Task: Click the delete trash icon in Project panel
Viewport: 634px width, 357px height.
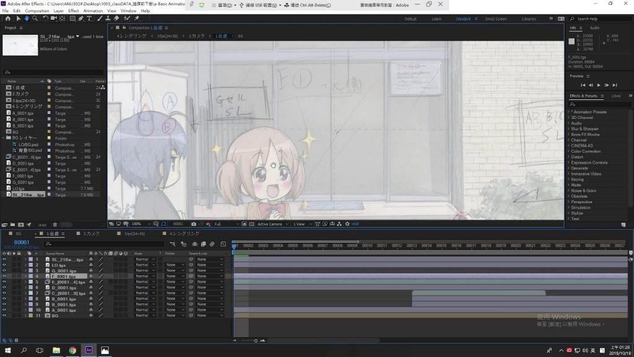Action: pos(55,224)
